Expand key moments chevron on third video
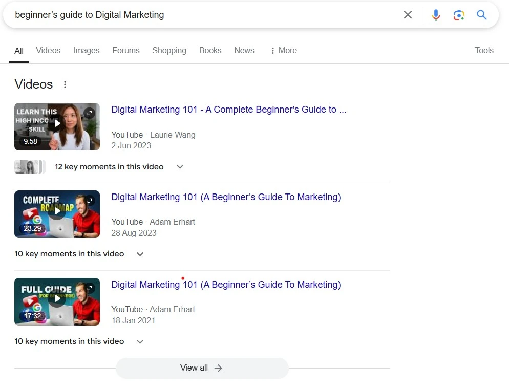The width and height of the screenshot is (509, 389). [139, 341]
